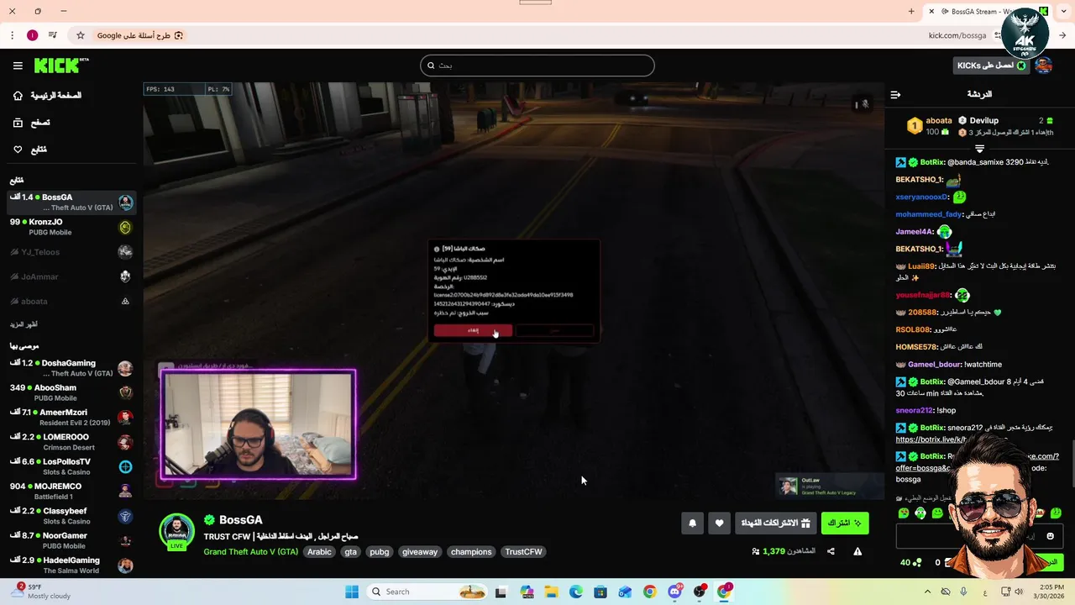The height and width of the screenshot is (605, 1075).
Task: Select the giveaway tag
Action: click(x=420, y=552)
